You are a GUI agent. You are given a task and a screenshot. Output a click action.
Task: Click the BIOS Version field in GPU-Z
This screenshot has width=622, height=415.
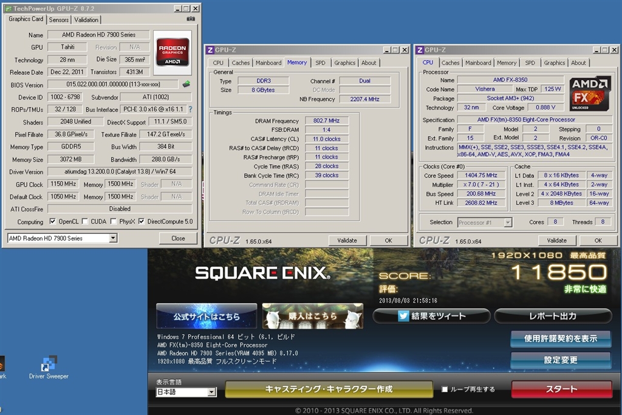click(113, 84)
